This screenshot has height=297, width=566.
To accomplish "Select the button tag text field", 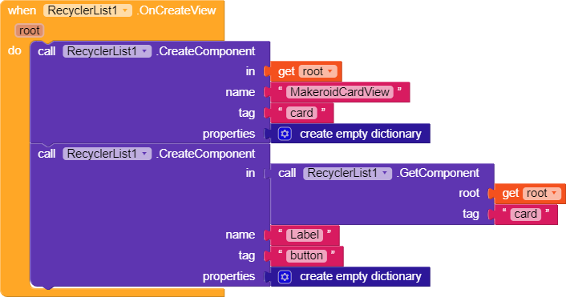I will 306,256.
